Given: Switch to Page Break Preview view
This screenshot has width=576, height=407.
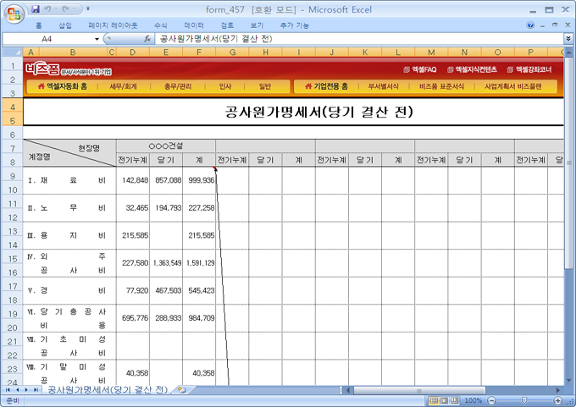Looking at the screenshot, I should (456, 400).
